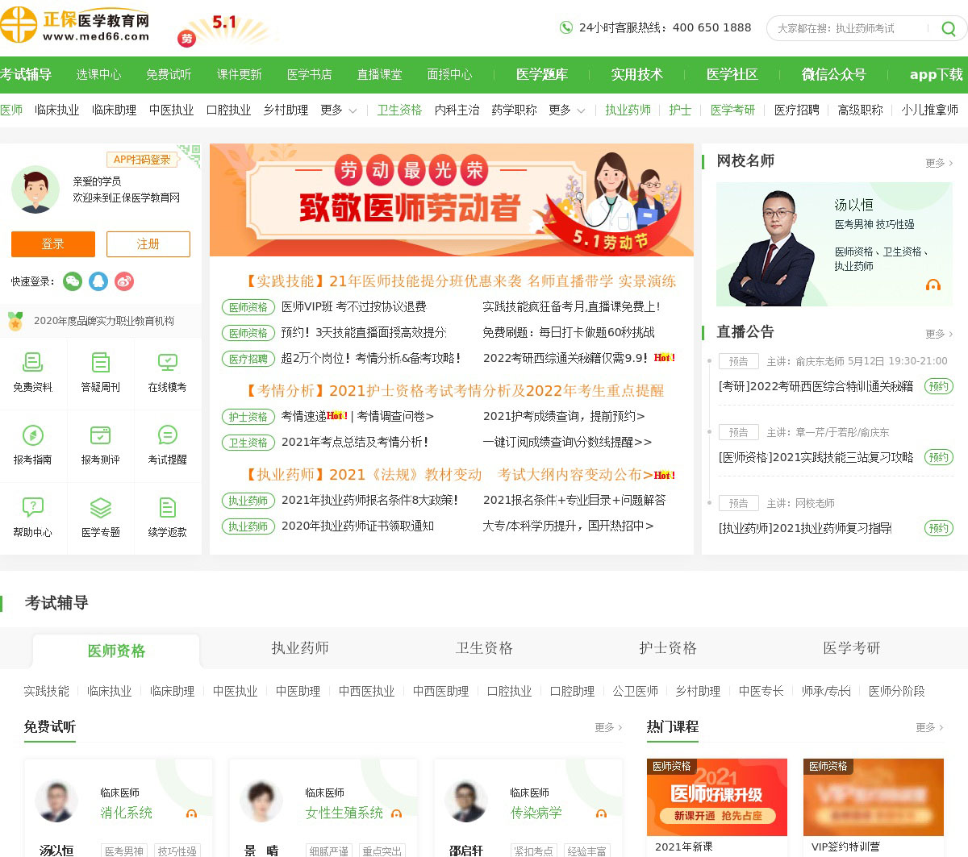The height and width of the screenshot is (857, 968).
Task: Expand the first 更多 dropdown after 乡村助理
Action: tap(339, 110)
